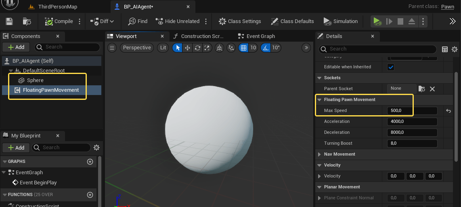
Task: Click the Components search field
Action: (x=67, y=47)
